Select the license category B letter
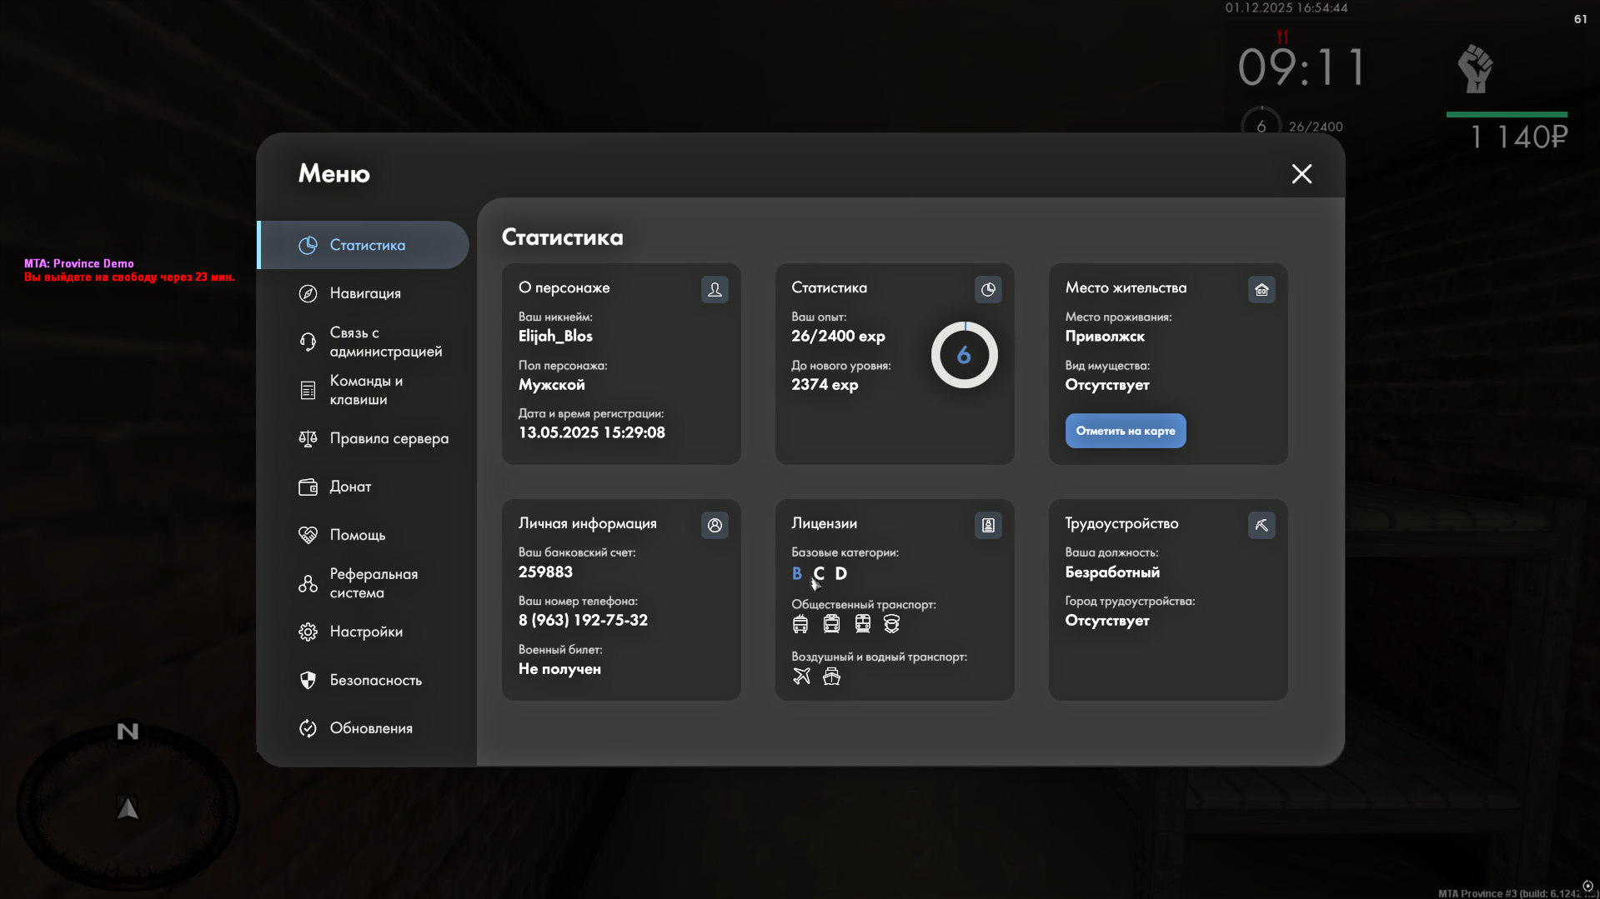 pos(797,574)
